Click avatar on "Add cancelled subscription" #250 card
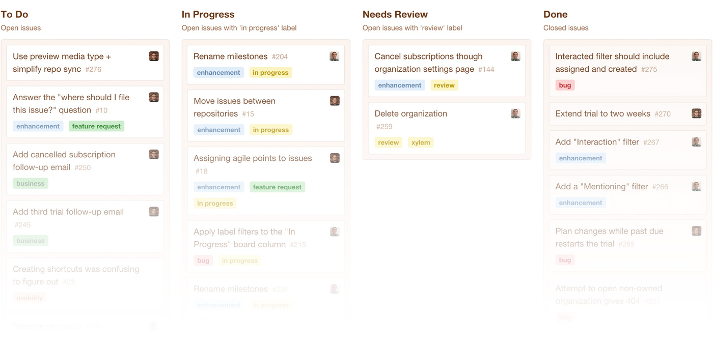 [x=154, y=154]
